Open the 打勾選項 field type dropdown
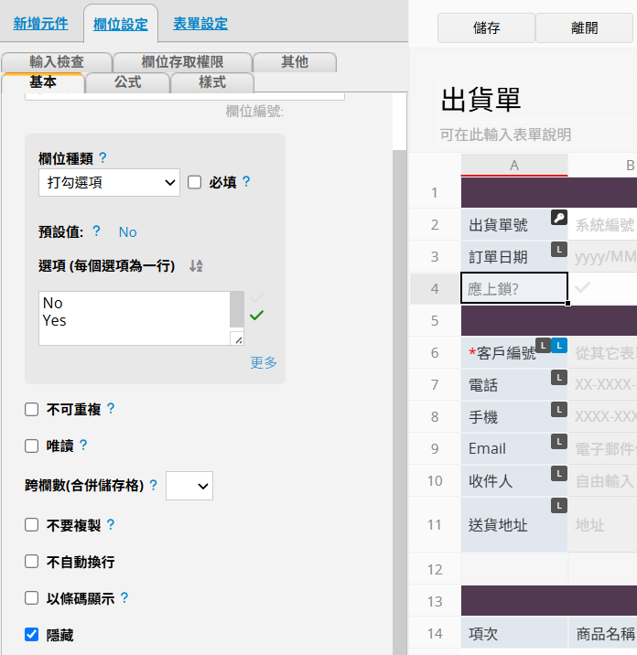The height and width of the screenshot is (655, 637). (x=109, y=183)
